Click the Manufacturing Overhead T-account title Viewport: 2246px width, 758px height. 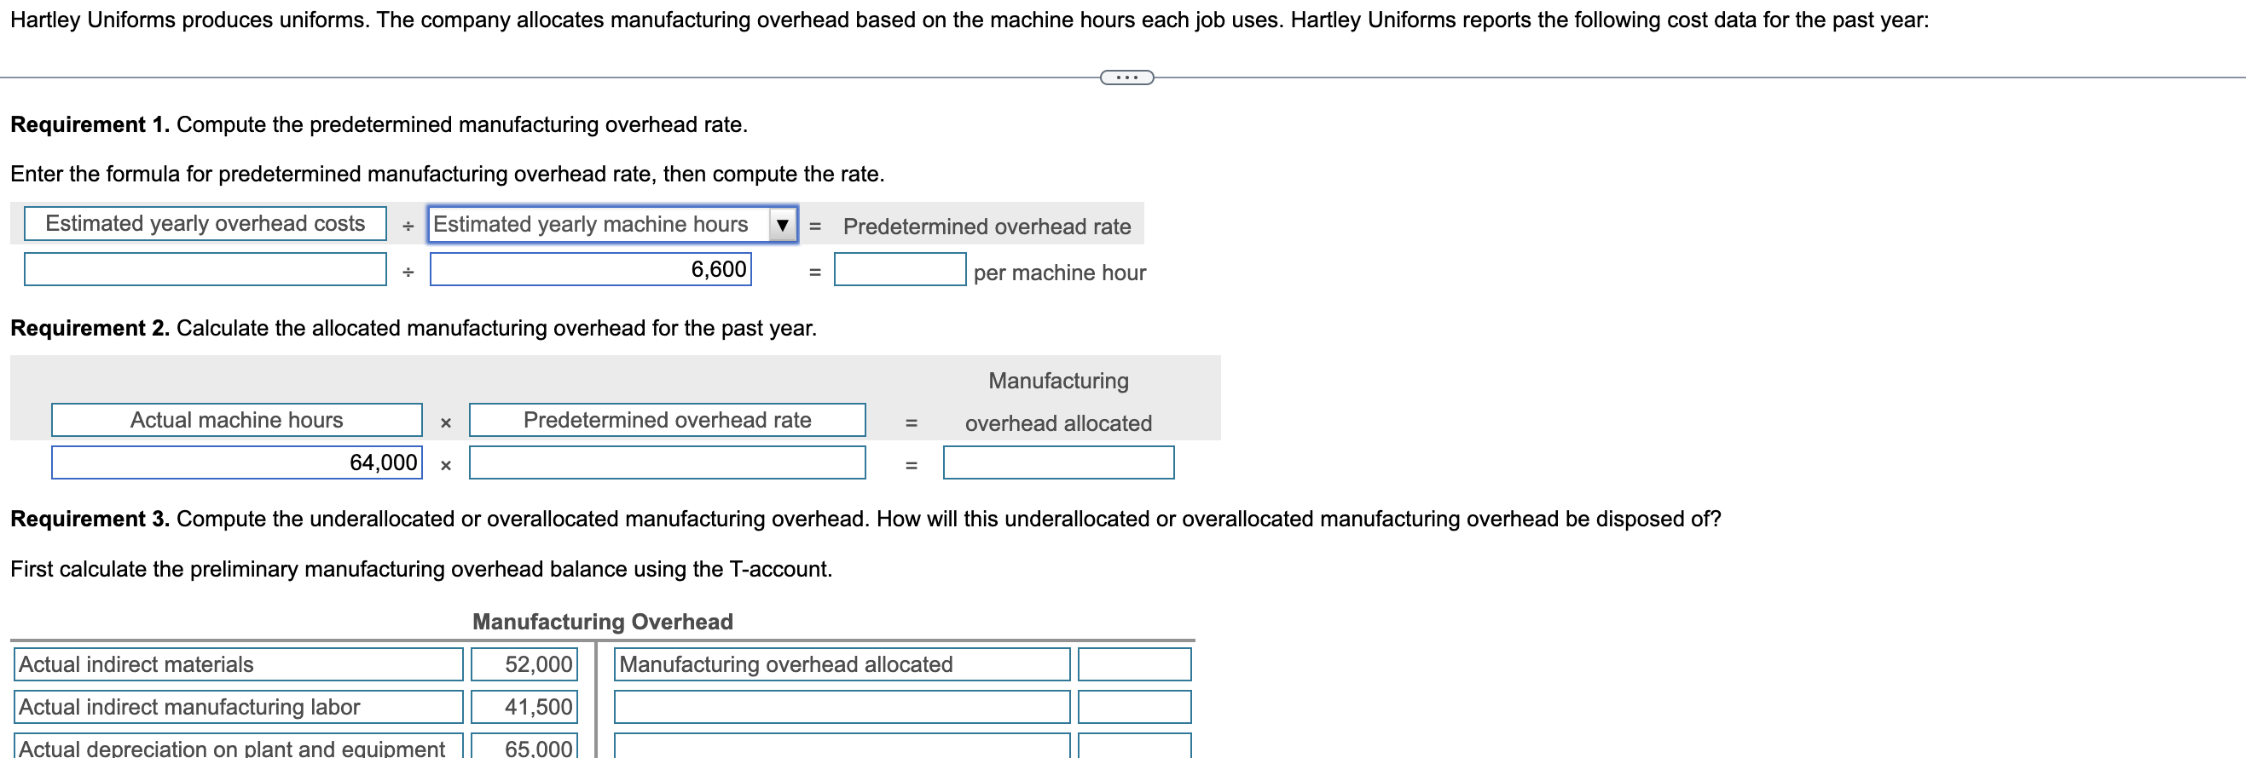click(603, 622)
